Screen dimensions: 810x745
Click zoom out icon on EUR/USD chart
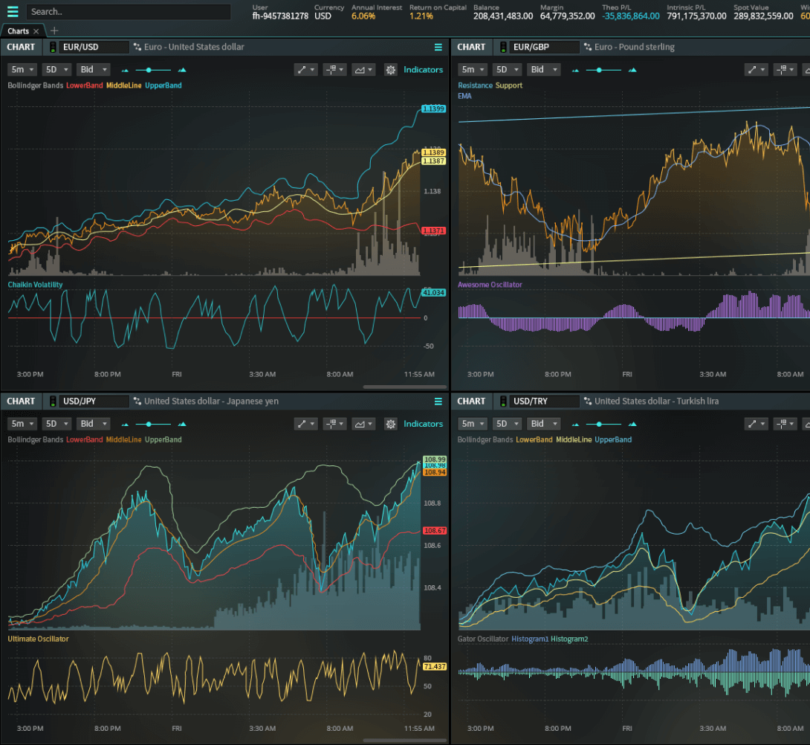[125, 70]
